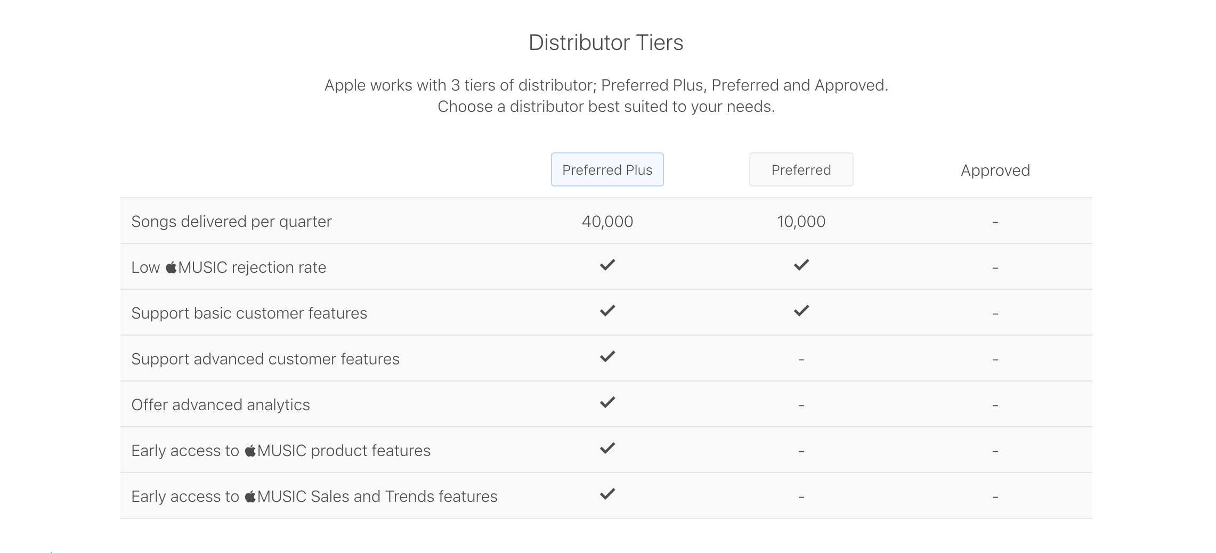The width and height of the screenshot is (1216, 553).
Task: Click the Support advanced customer features label
Action: coord(265,359)
